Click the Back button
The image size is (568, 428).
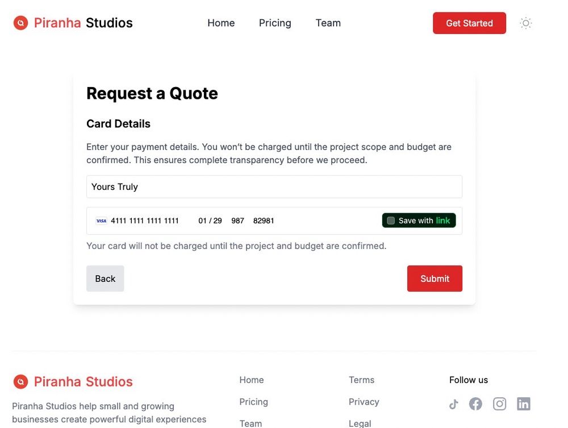(x=105, y=279)
